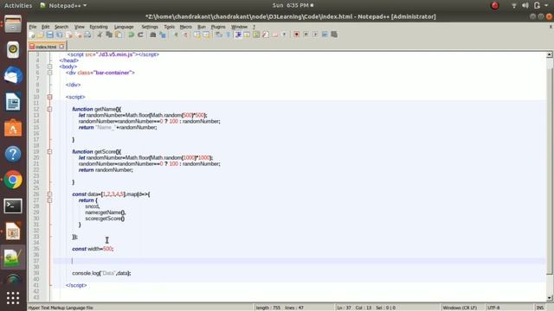
Task: Click the Paste toolbar icon
Action: click(x=119, y=35)
